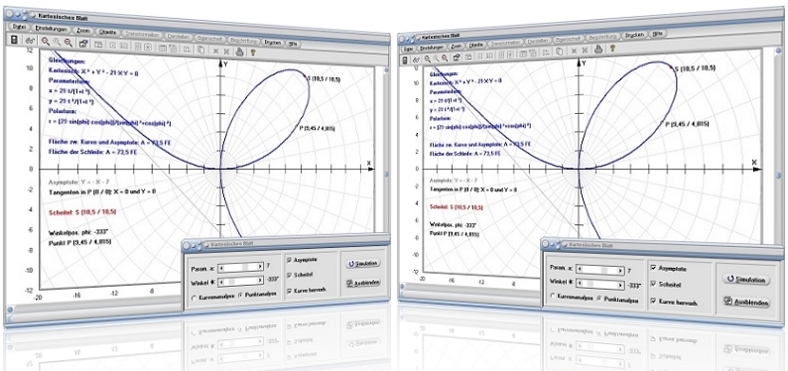Click the first X delete icon, right window

[575, 51]
